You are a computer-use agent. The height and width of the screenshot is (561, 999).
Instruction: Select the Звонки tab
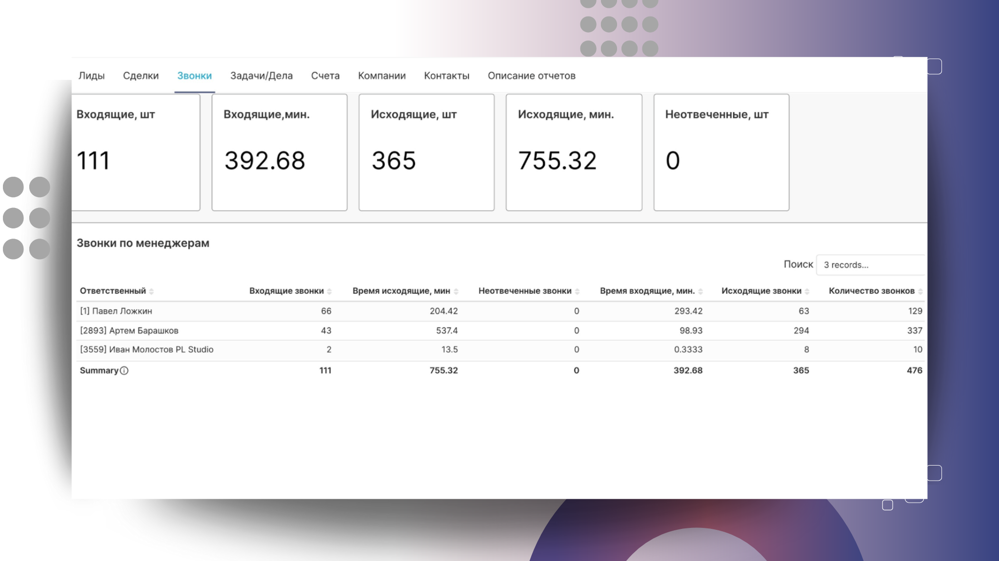194,76
